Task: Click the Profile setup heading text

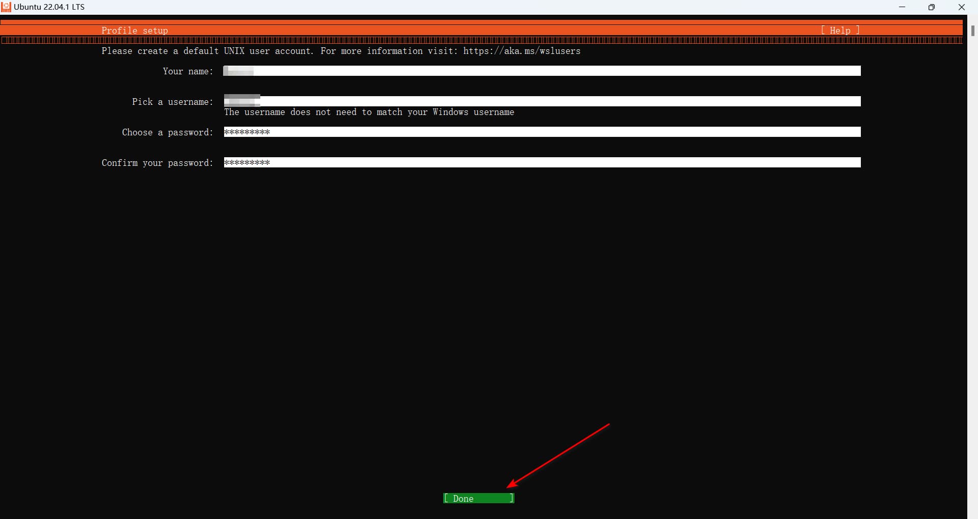Action: tap(134, 31)
